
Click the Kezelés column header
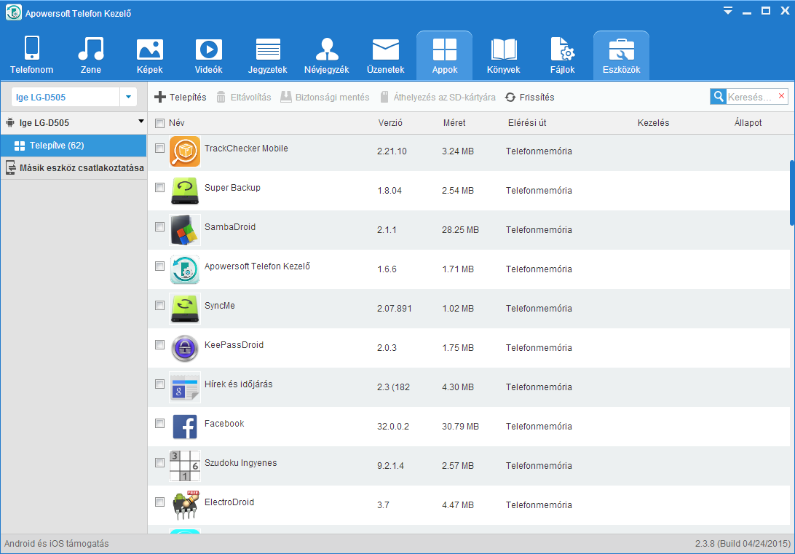coord(654,122)
